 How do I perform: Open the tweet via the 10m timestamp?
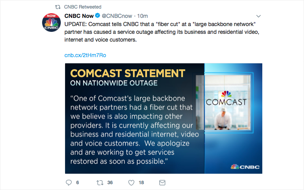click(x=143, y=16)
